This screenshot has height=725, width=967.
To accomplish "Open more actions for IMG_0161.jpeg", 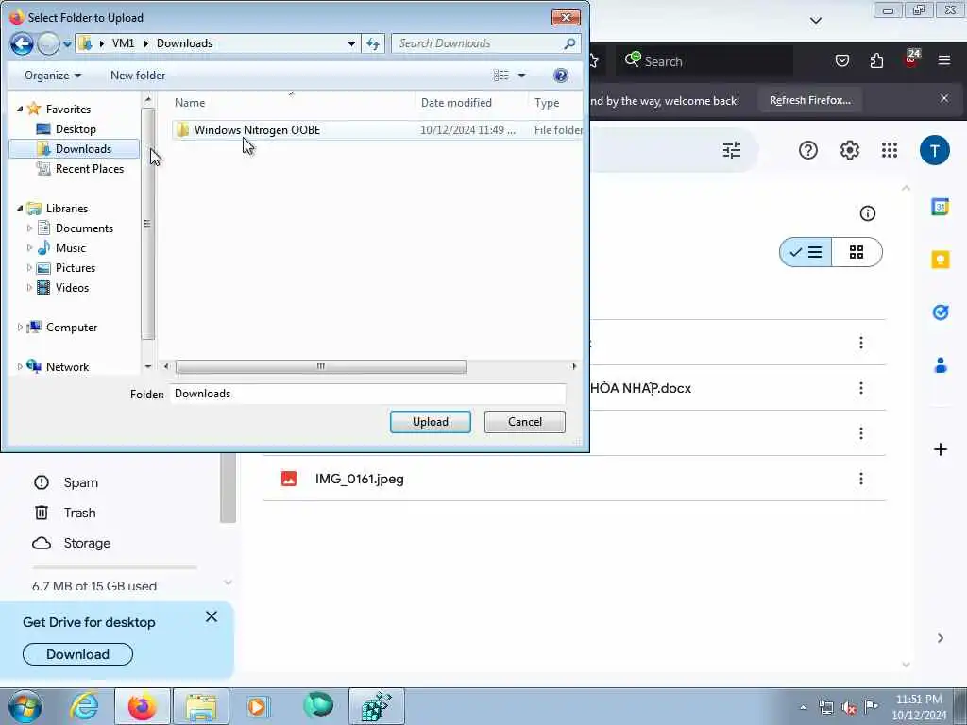I will click(x=861, y=479).
